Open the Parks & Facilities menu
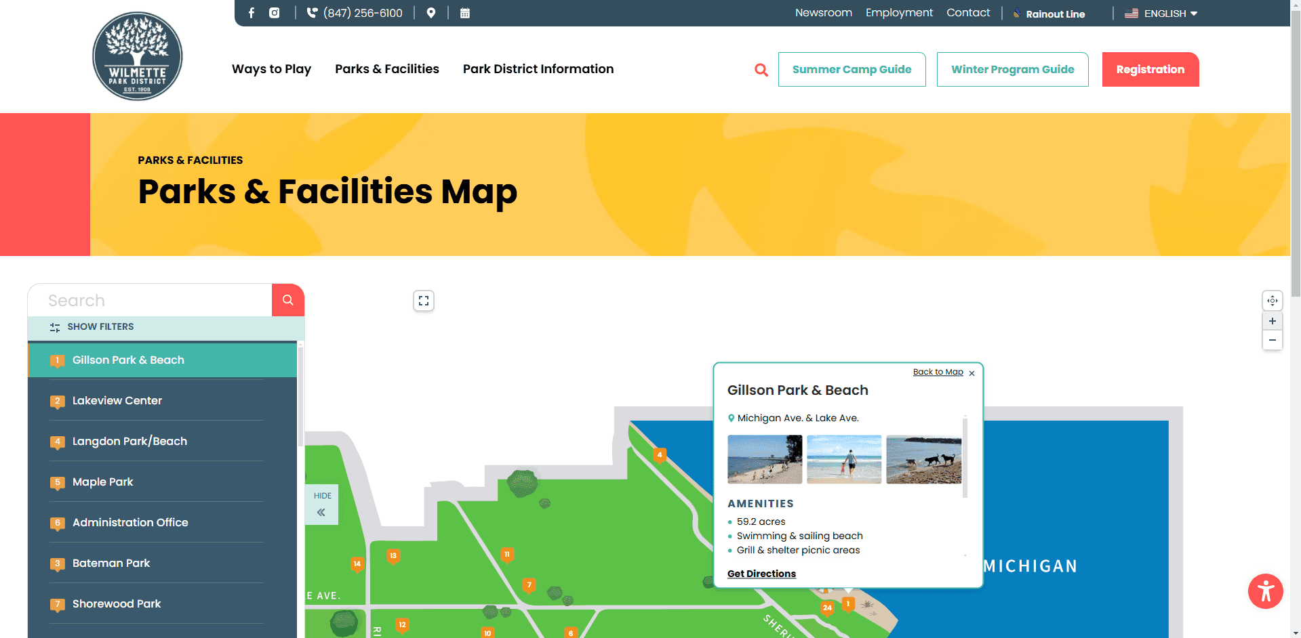Viewport: 1301px width, 638px height. point(386,69)
